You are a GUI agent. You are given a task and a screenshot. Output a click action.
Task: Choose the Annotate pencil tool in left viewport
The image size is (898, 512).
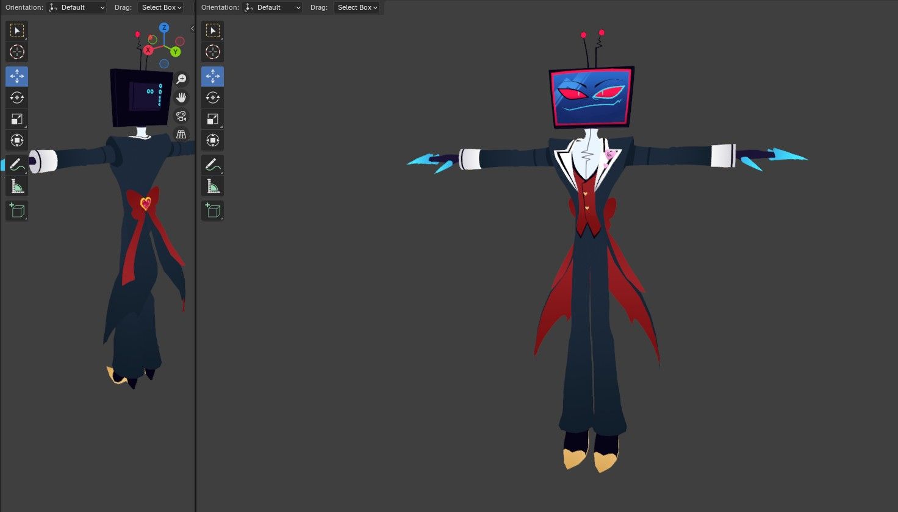tap(17, 165)
